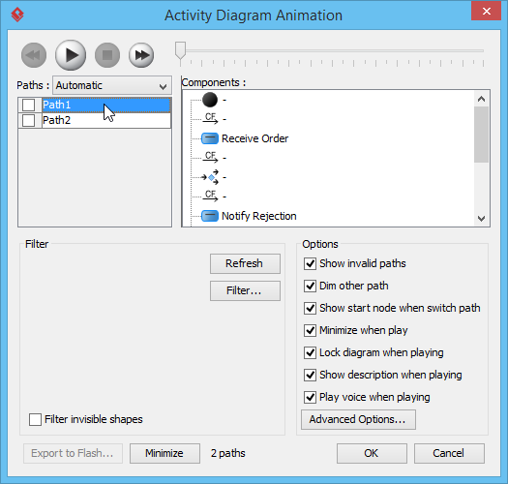Click the animation progress slider handle
Viewport: 508px width, 484px height.
pos(180,50)
